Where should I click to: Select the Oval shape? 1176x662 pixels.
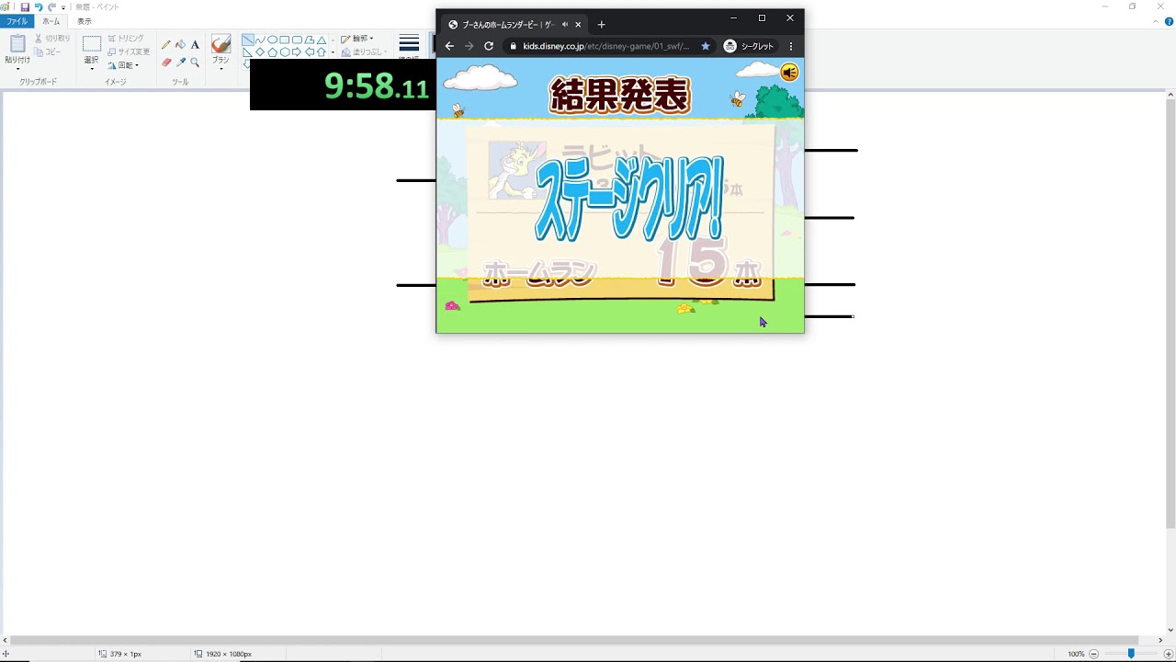pos(273,40)
